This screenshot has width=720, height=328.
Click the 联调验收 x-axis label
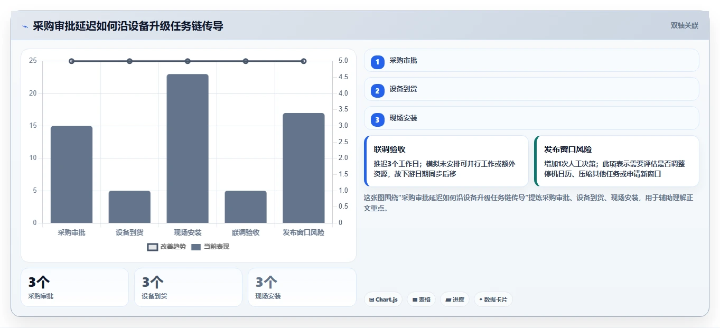246,232
